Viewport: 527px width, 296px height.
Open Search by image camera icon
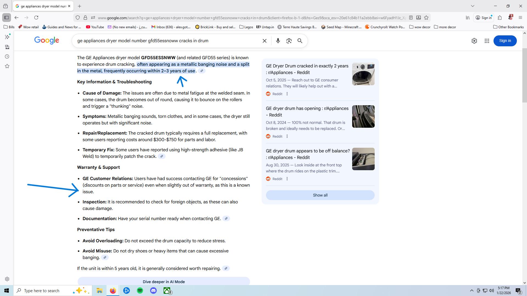(x=289, y=41)
